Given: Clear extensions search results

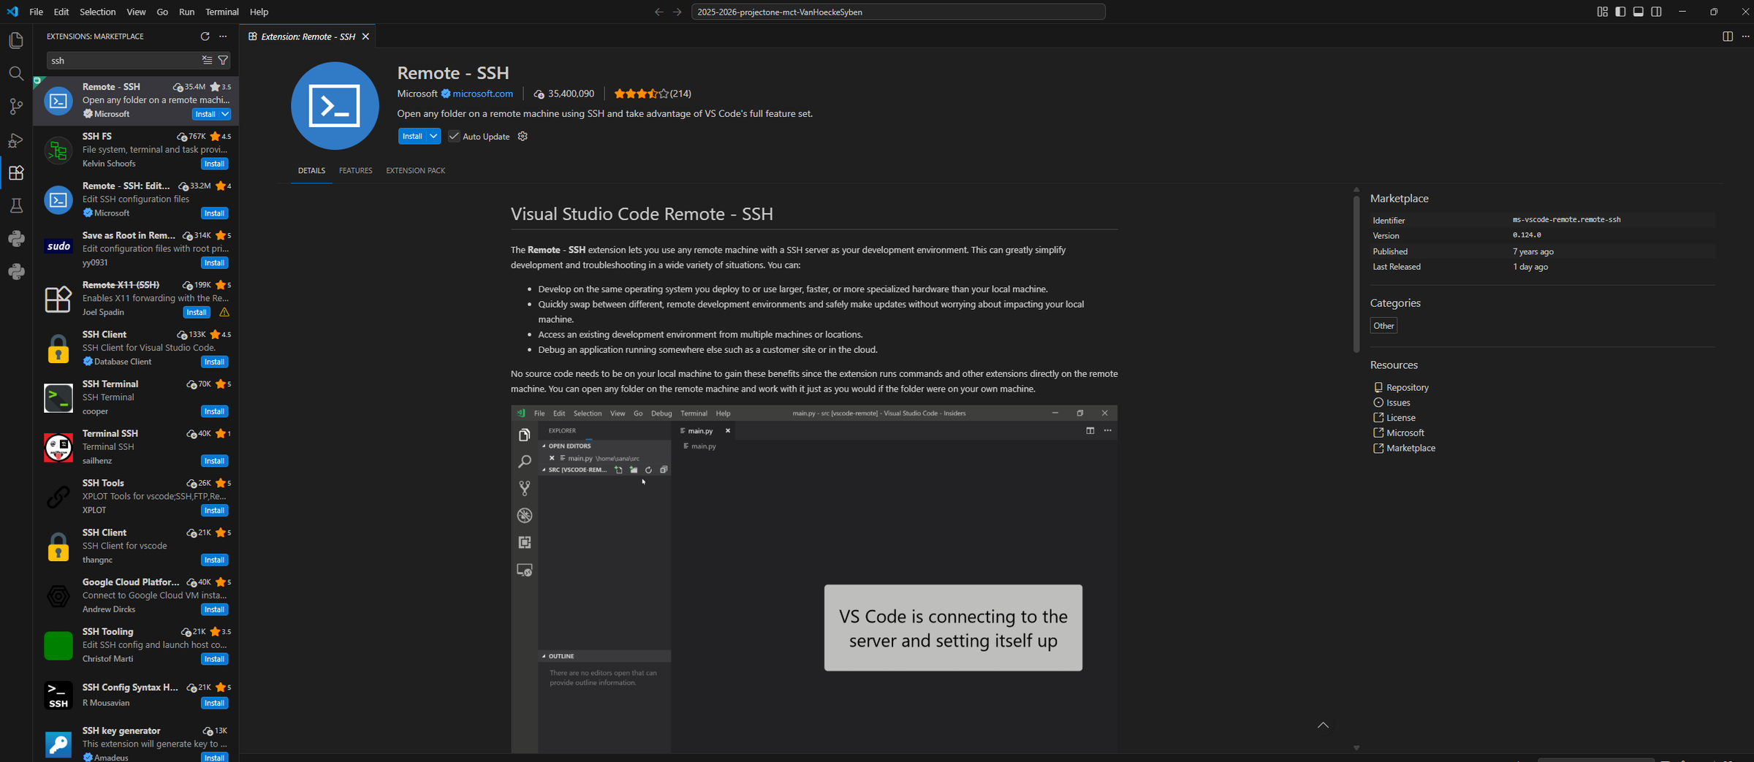Looking at the screenshot, I should tap(208, 60).
